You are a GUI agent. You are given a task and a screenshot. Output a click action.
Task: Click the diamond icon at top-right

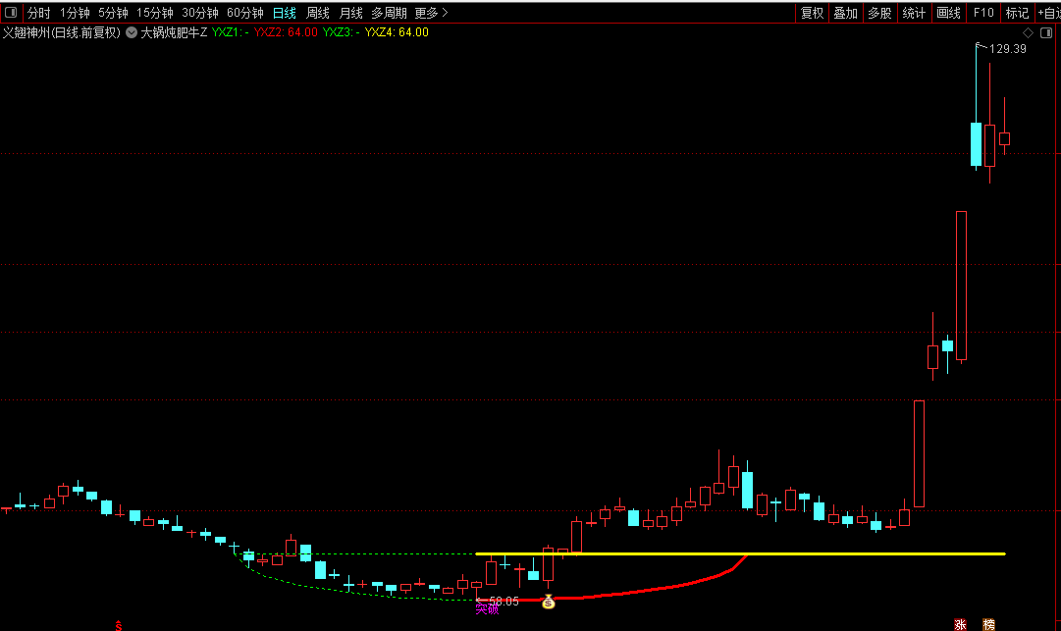pos(1028,32)
